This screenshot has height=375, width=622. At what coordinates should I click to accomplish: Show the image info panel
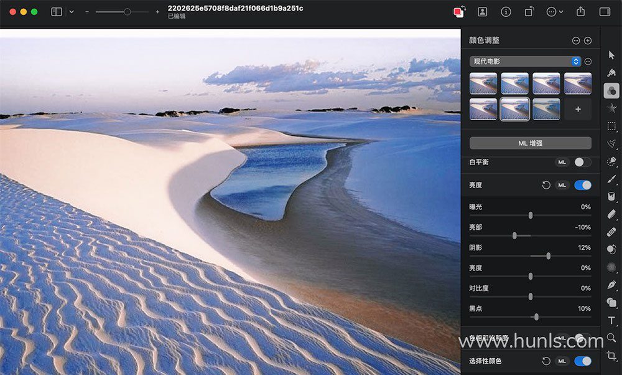tap(506, 12)
